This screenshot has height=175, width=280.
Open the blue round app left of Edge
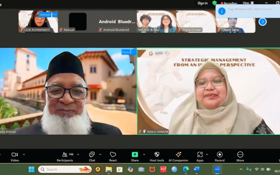click(x=174, y=169)
